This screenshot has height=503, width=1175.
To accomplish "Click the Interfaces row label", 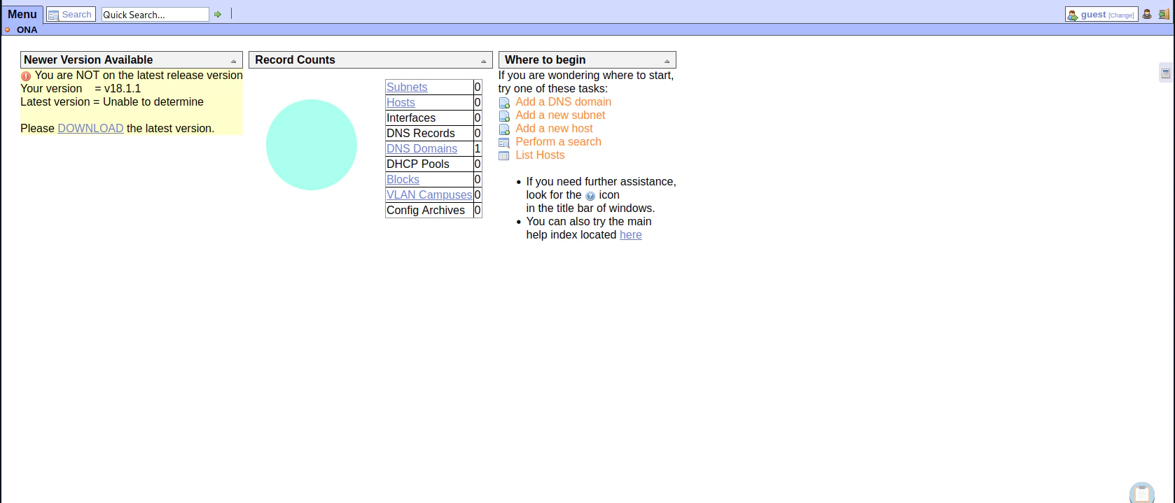I will click(411, 118).
